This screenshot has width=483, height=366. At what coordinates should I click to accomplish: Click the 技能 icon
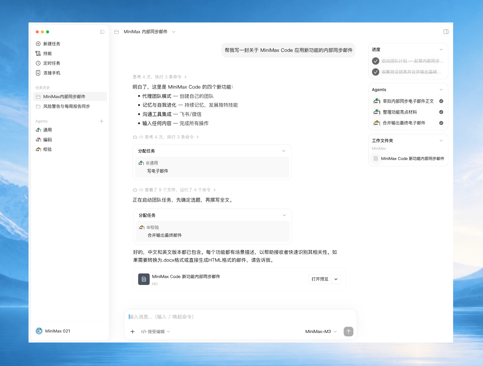pyautogui.click(x=38, y=53)
